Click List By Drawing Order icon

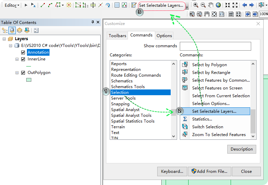pyautogui.click(x=5, y=30)
